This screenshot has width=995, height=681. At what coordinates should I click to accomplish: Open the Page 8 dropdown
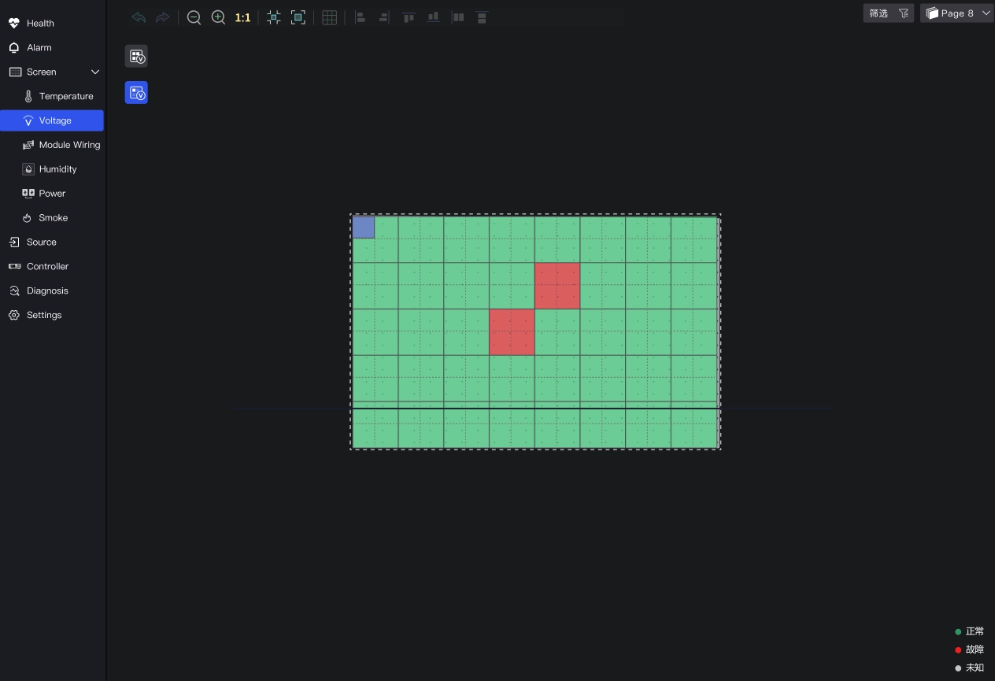[x=956, y=13]
